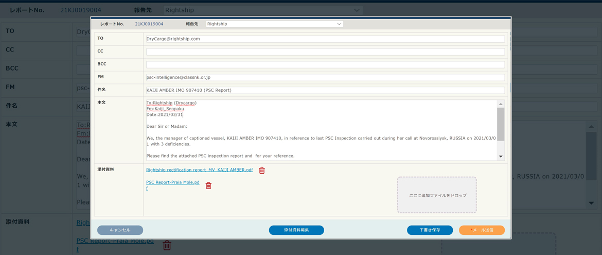Screen dimensions: 602x255
Task: Click "Please find the attached PSC inspection report" line
Action: coord(220,156)
